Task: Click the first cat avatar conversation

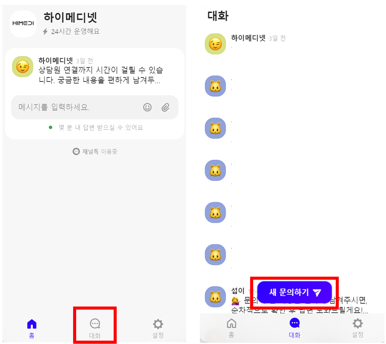Action: (215, 86)
